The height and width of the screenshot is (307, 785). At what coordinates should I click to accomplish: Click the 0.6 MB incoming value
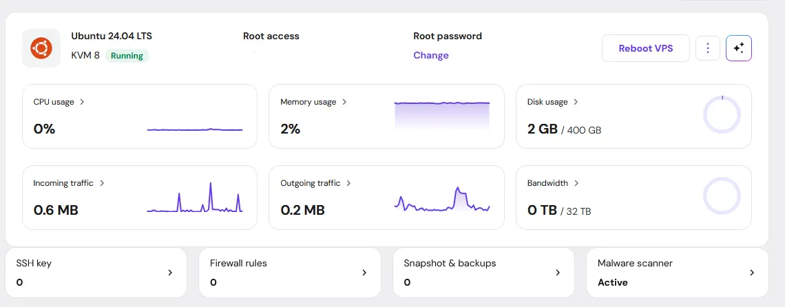coord(56,211)
